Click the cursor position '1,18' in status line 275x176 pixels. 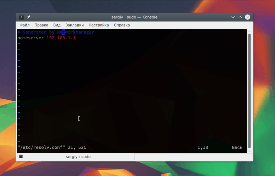coord(203,148)
